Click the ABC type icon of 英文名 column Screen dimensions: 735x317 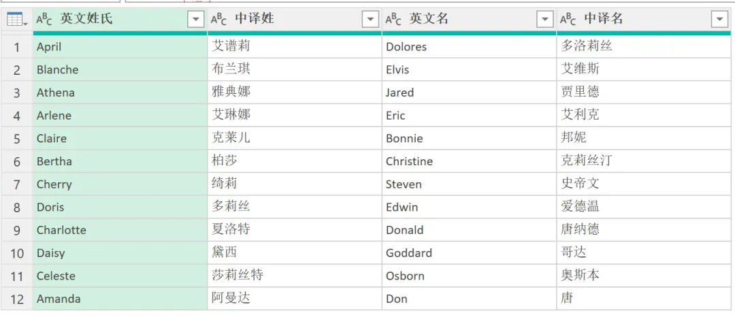coord(394,20)
